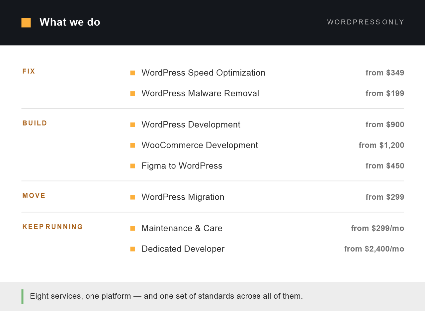
Task: Open Figma to WordPress service
Action: pos(182,166)
